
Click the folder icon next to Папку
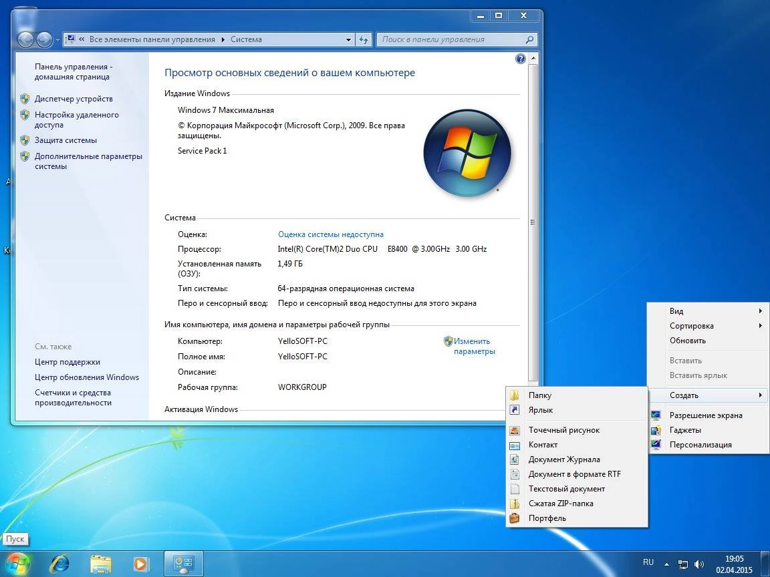(514, 395)
